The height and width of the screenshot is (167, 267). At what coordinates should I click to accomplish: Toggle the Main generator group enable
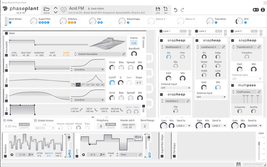6,33
